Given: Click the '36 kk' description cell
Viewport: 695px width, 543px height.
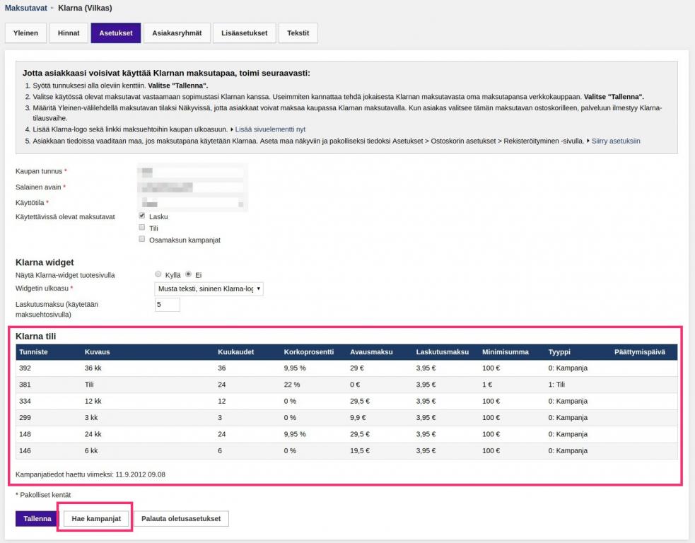Looking at the screenshot, I should point(93,368).
